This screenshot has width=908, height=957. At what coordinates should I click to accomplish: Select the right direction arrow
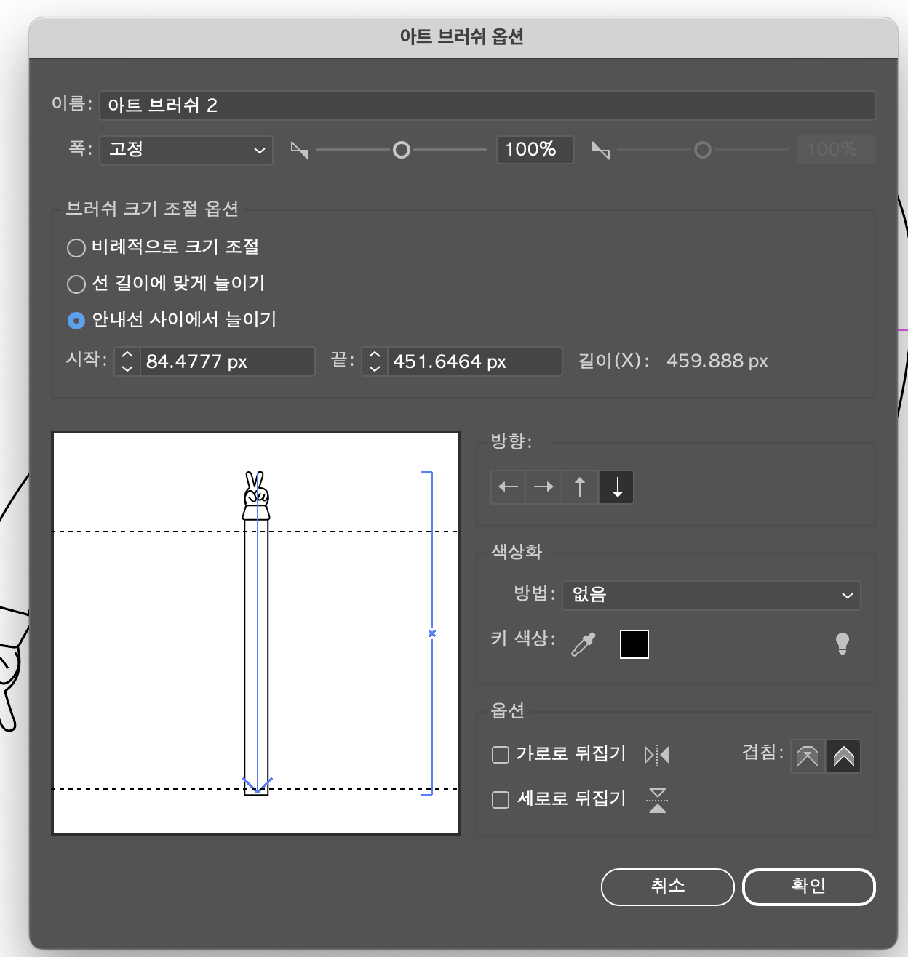[543, 487]
